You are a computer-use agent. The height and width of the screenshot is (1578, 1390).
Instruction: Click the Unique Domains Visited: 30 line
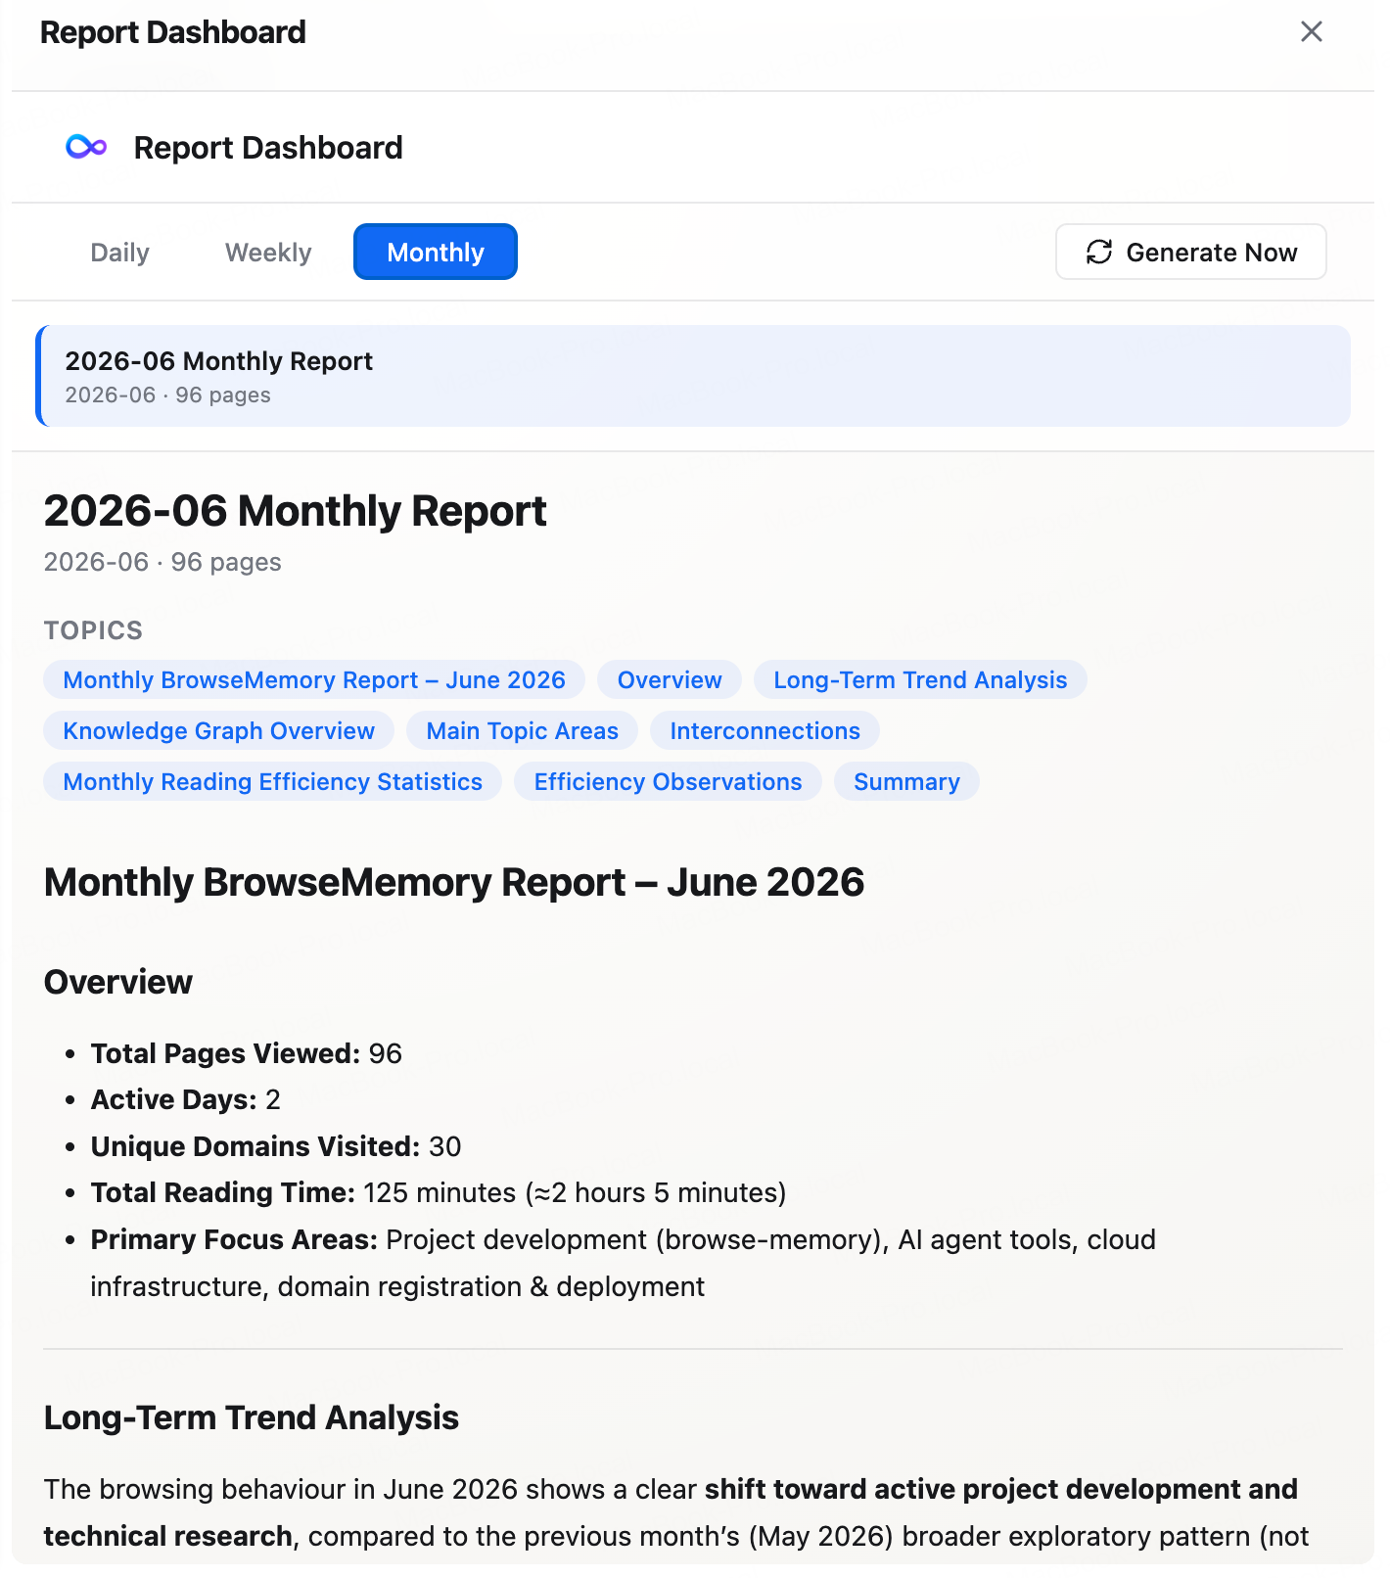(x=276, y=1146)
